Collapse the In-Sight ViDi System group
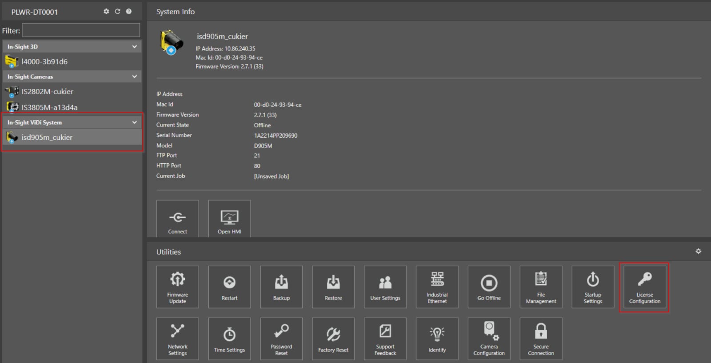The image size is (711, 363). click(134, 122)
